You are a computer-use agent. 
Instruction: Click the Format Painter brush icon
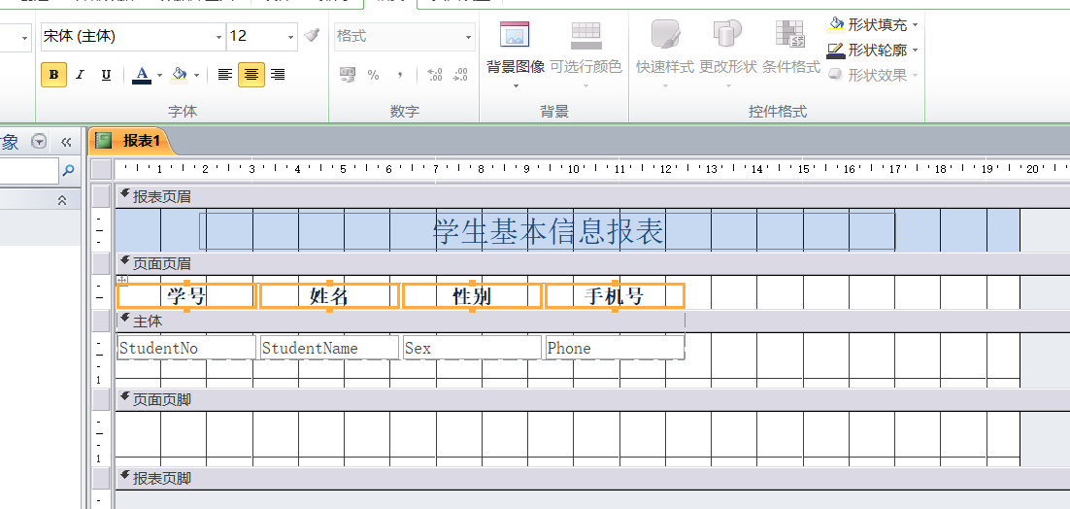[311, 36]
